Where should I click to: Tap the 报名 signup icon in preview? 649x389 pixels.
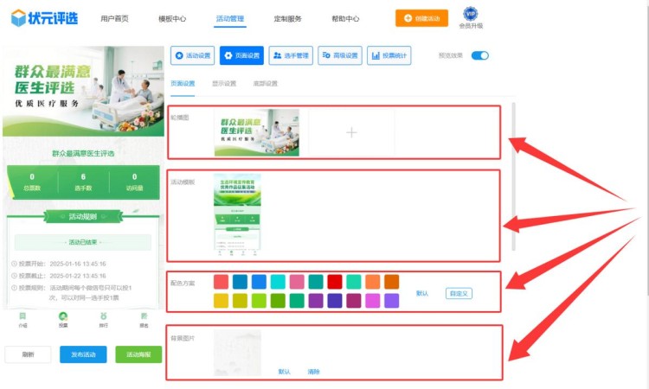click(144, 319)
